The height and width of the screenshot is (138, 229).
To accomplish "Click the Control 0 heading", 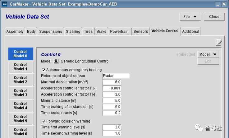I will pos(51,54).
